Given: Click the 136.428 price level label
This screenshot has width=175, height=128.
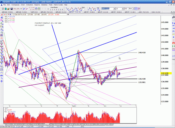Looking at the screenshot, I should pyautogui.click(x=142, y=79).
